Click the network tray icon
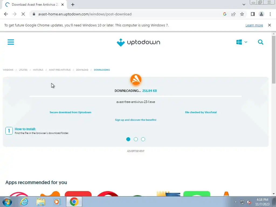 coord(242,202)
